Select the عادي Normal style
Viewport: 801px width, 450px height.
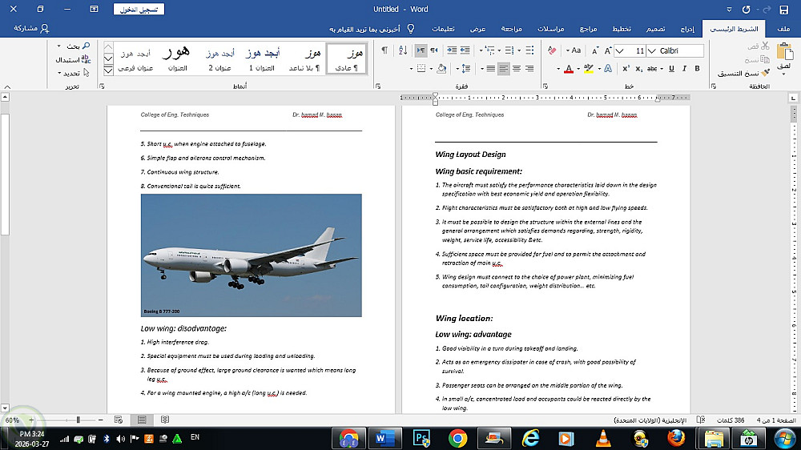[346, 59]
